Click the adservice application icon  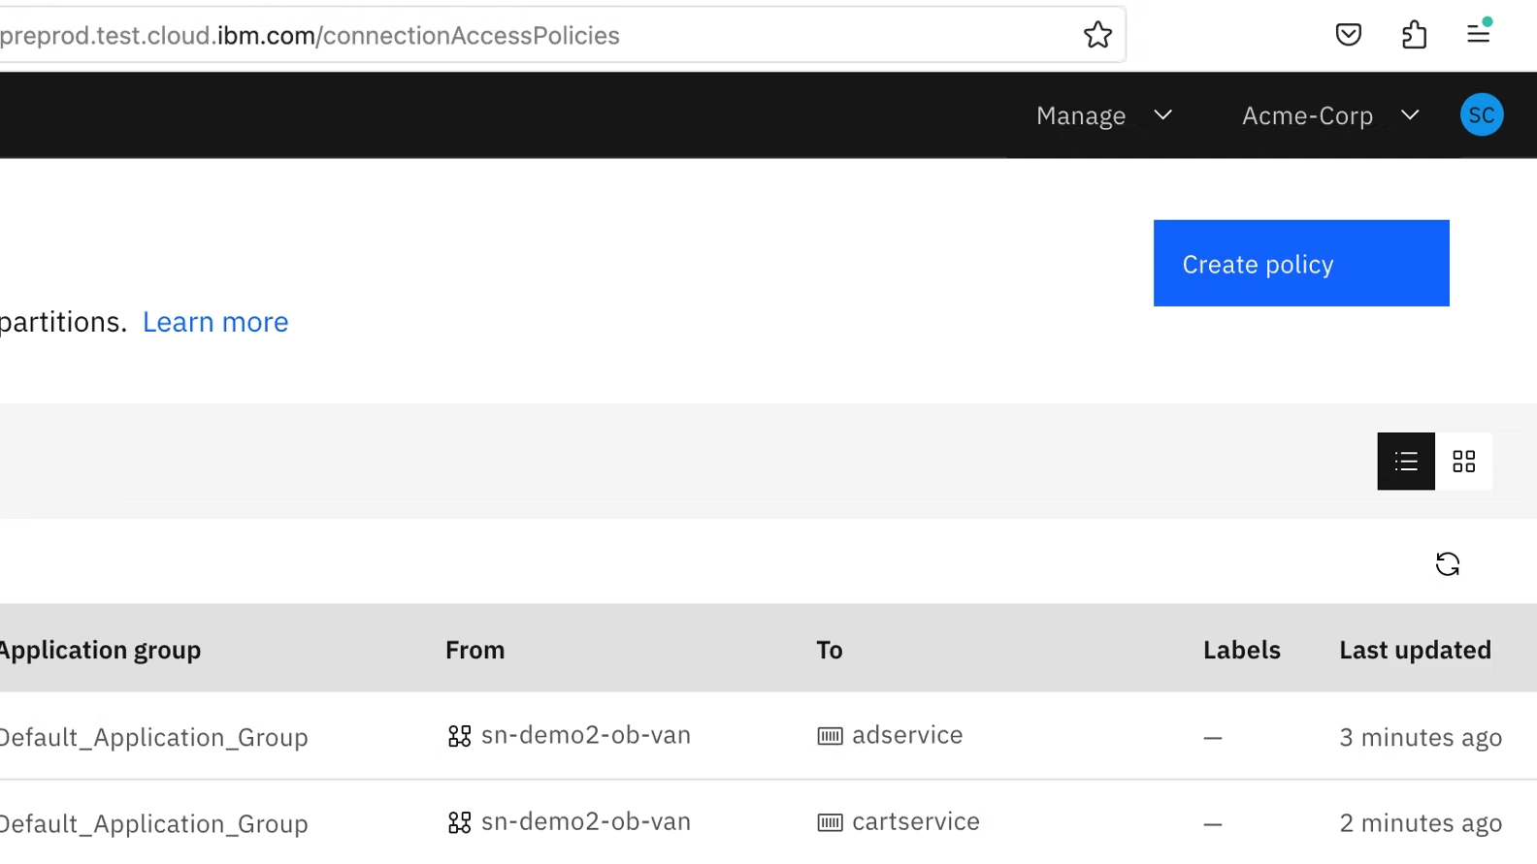[x=830, y=736]
